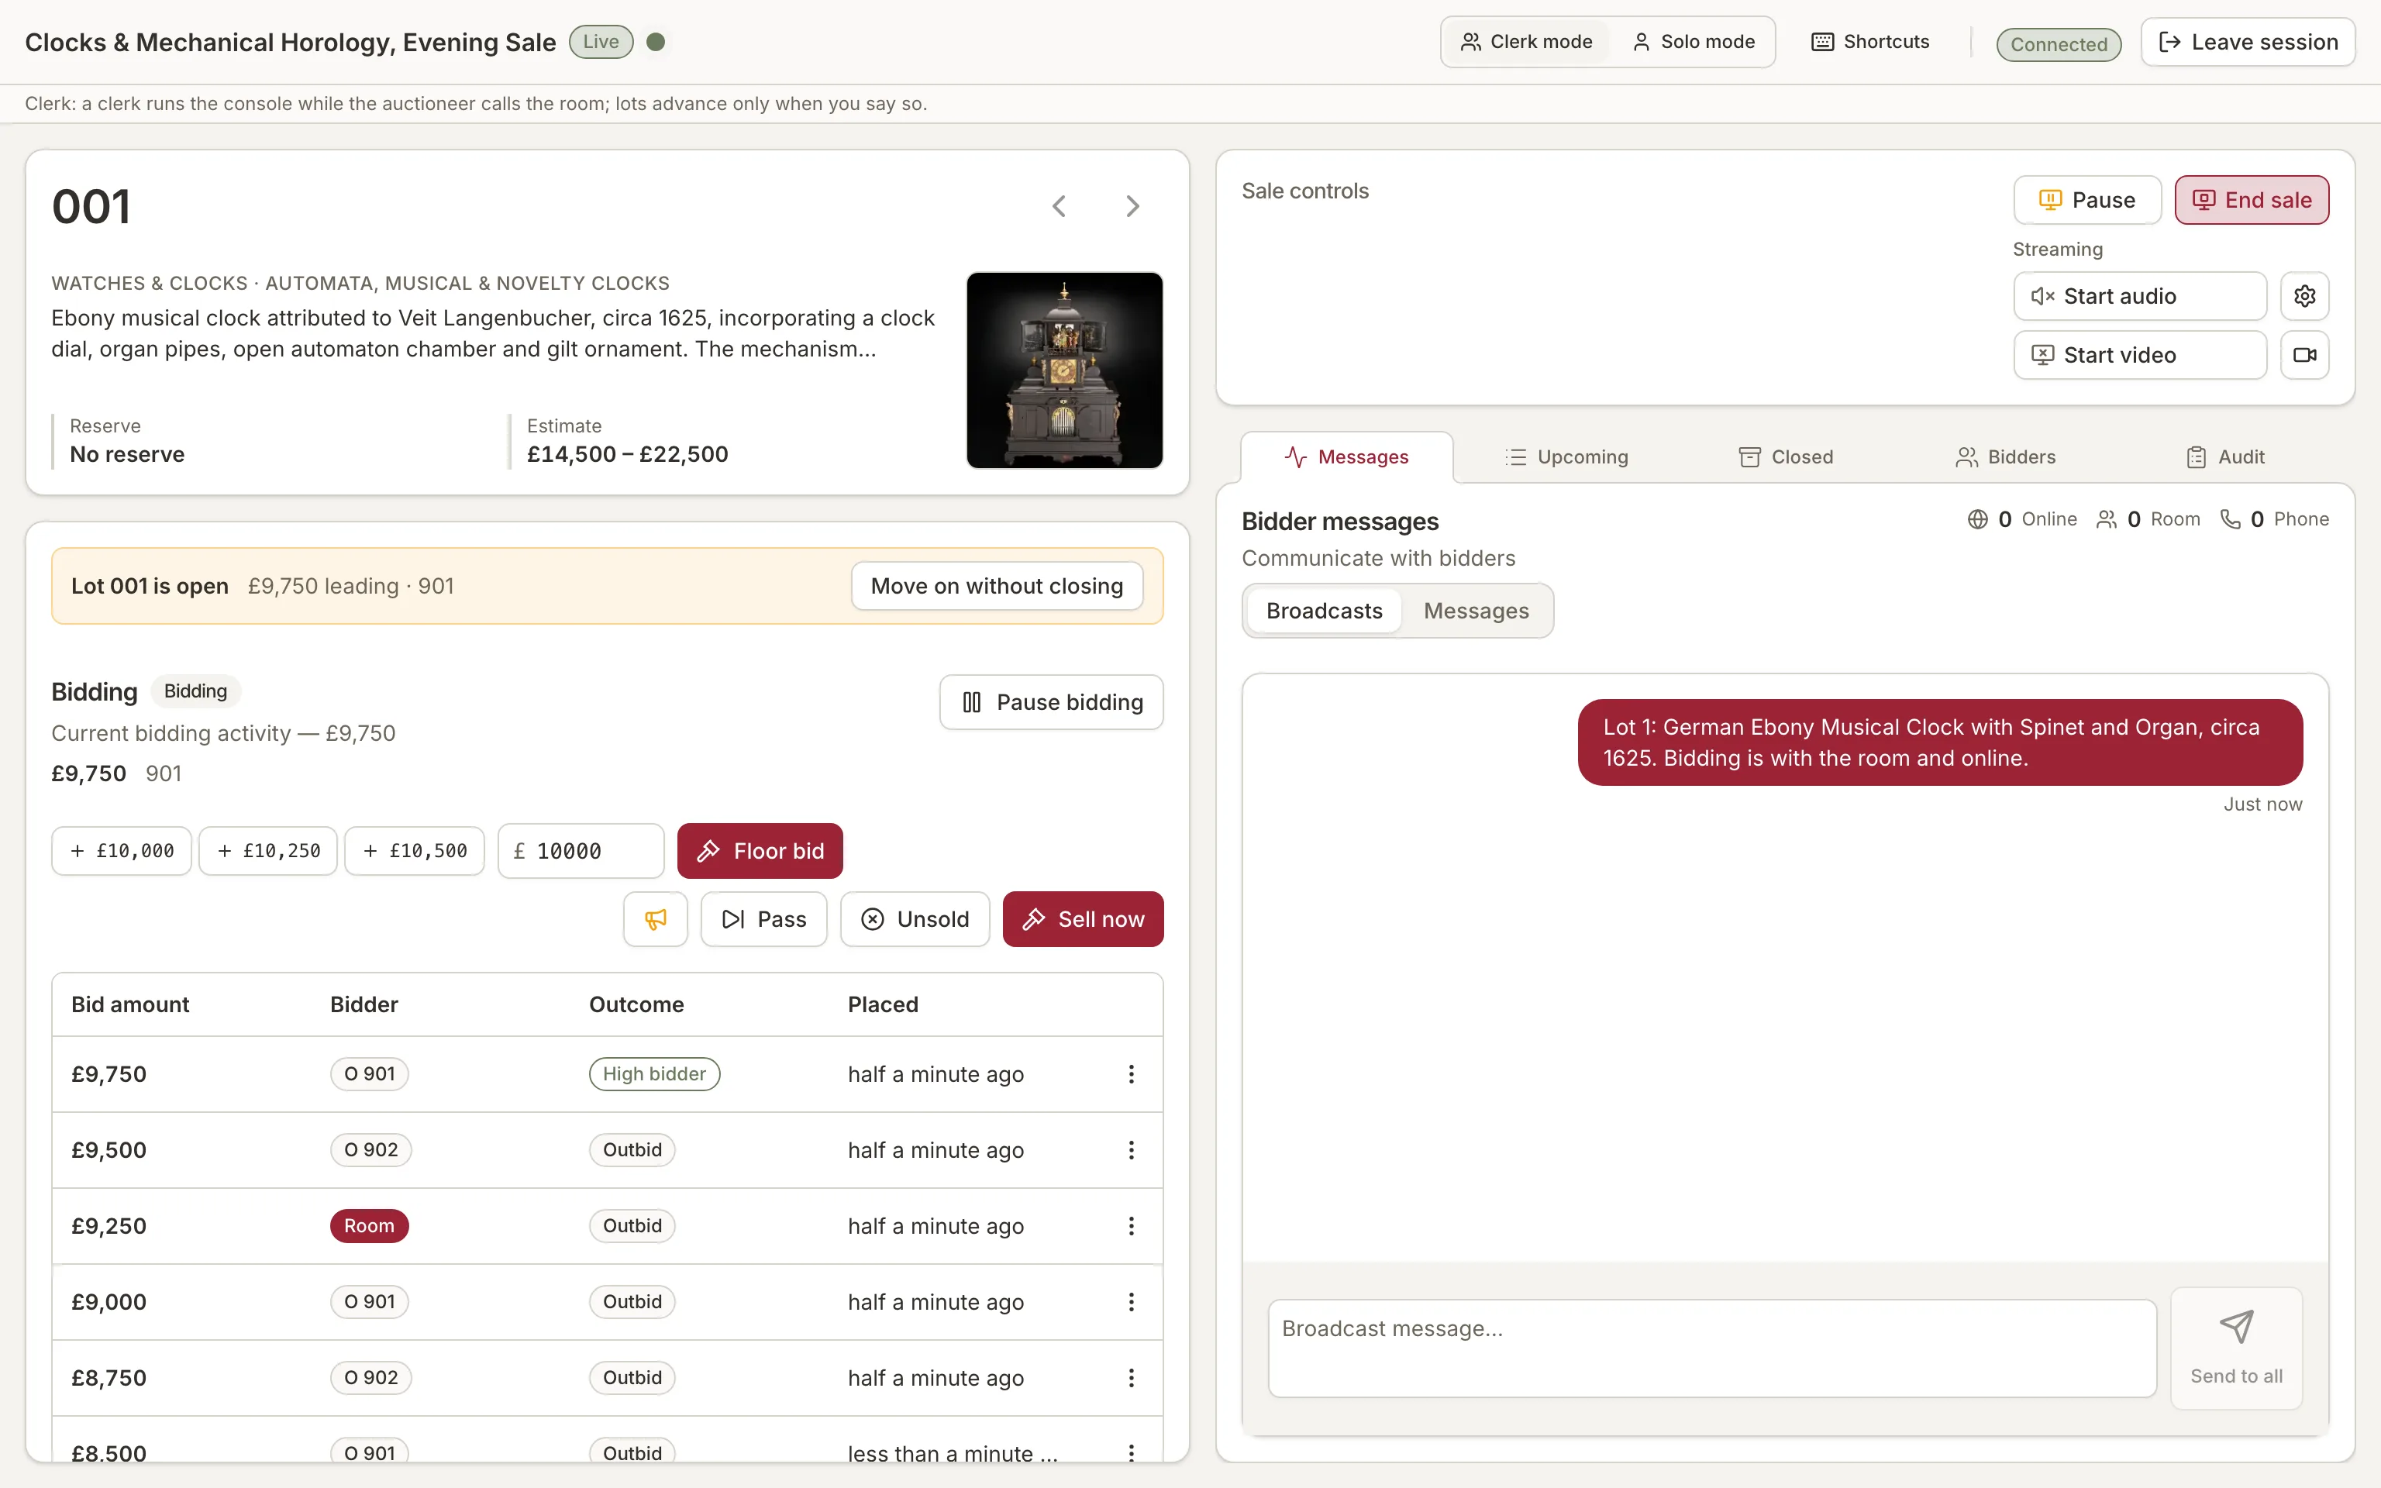
Task: Add quick bid of £10,000
Action: tap(122, 851)
